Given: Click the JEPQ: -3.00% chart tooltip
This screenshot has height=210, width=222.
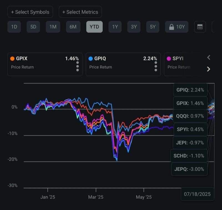Looking at the screenshot, I should pyautogui.click(x=189, y=169).
